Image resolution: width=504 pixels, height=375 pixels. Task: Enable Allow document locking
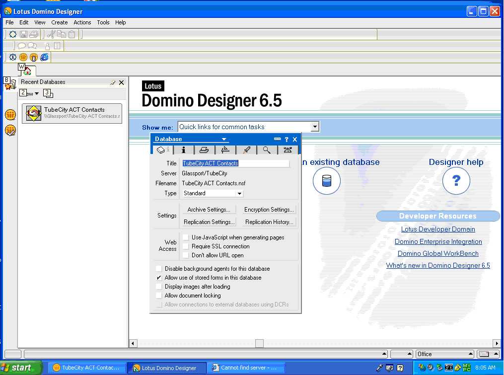tap(159, 296)
